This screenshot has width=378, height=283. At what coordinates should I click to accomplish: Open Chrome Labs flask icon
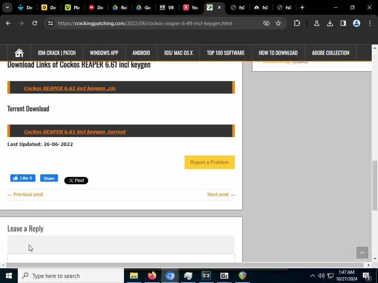[x=316, y=23]
